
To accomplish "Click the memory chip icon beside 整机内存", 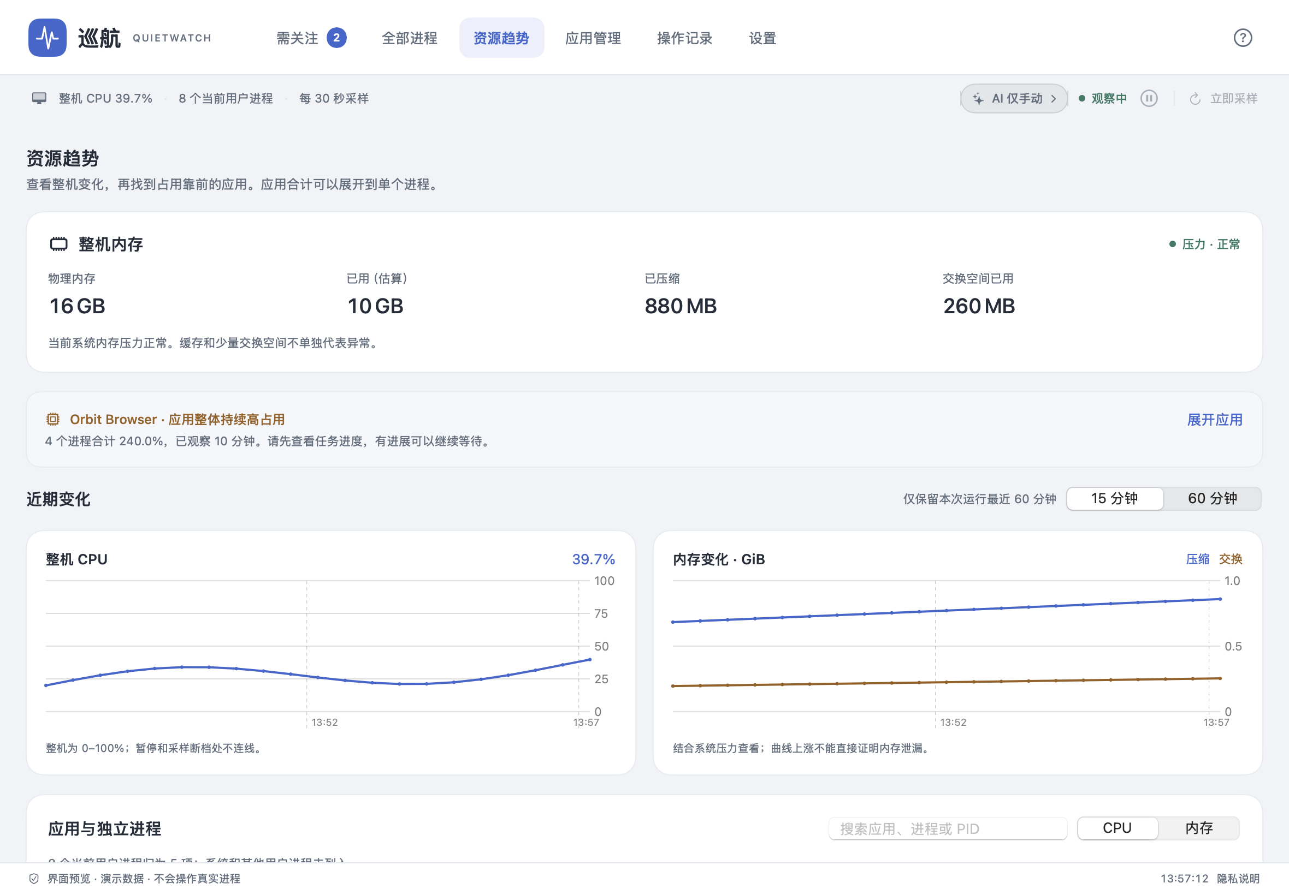I will (59, 244).
